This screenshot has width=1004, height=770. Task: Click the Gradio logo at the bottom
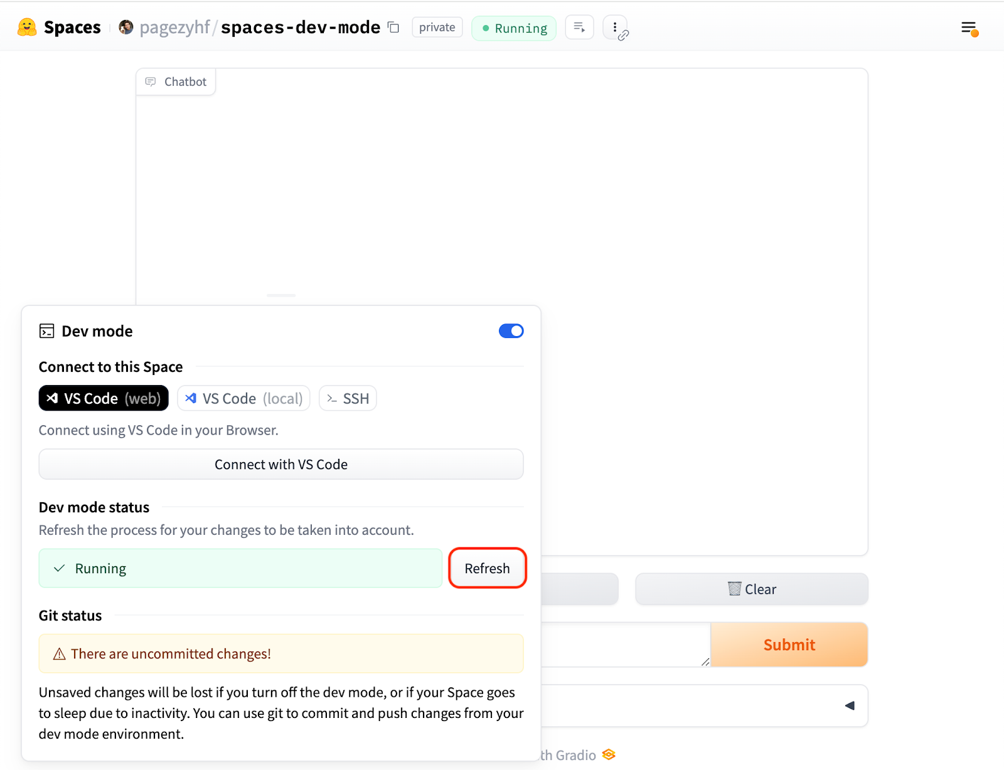607,754
